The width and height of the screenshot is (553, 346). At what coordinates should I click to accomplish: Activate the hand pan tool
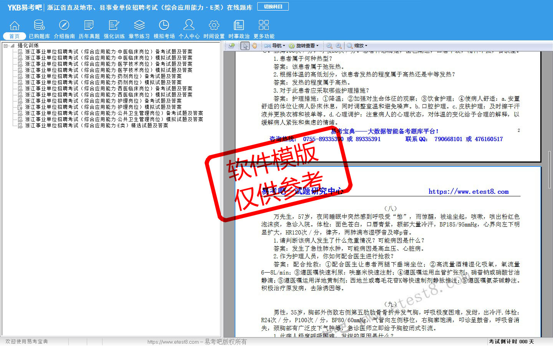[254, 46]
